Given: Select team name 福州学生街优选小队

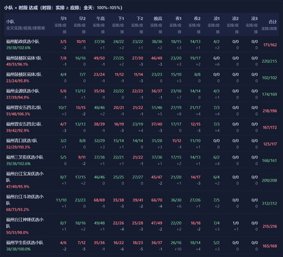Looking at the screenshot, I should click(x=25, y=243).
